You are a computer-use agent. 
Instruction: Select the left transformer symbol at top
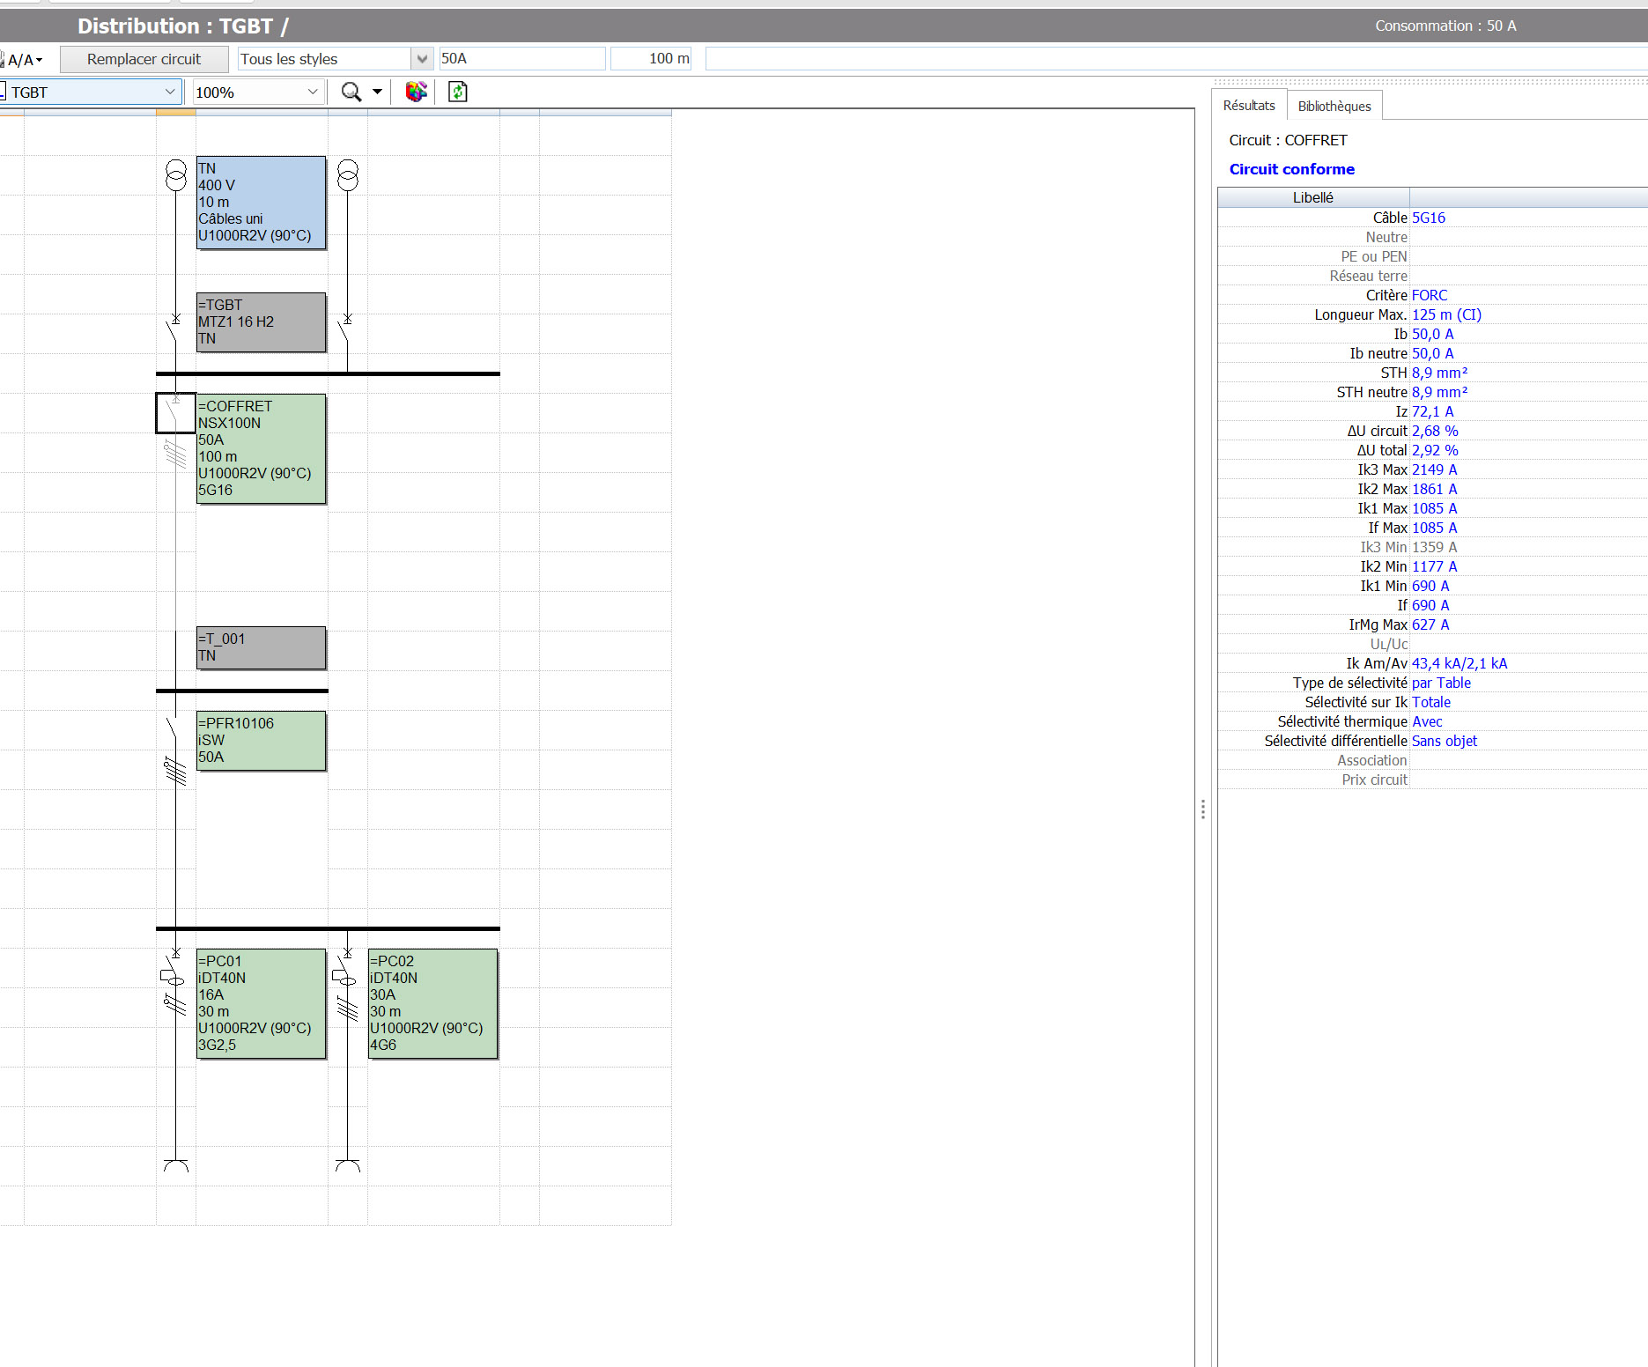(176, 175)
